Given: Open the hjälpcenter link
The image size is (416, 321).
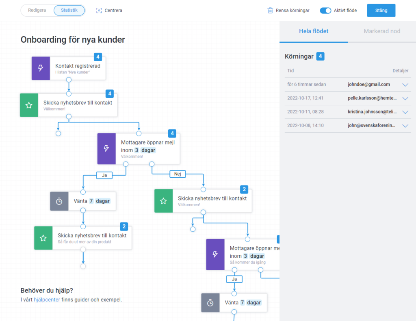Looking at the screenshot, I should point(47,300).
